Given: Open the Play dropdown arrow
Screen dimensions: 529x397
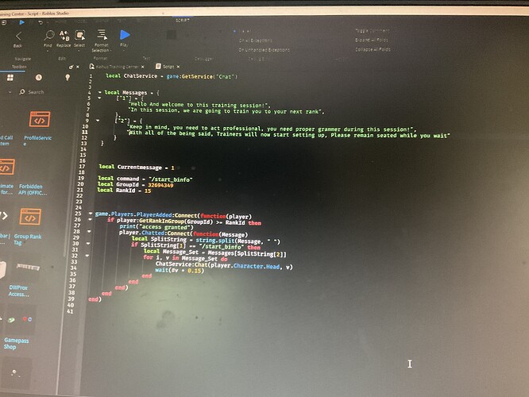Looking at the screenshot, I should coord(123,51).
